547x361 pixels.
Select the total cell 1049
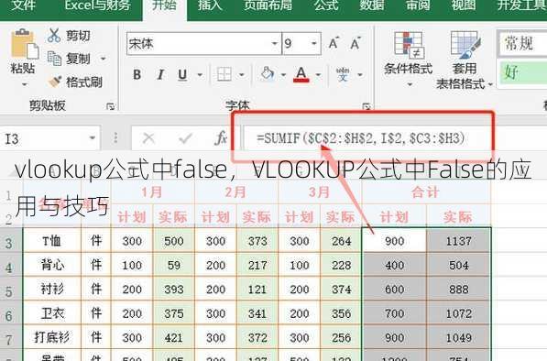pyautogui.click(x=459, y=337)
